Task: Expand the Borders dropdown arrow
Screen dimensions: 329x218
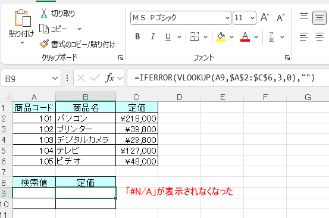Action: pos(206,37)
